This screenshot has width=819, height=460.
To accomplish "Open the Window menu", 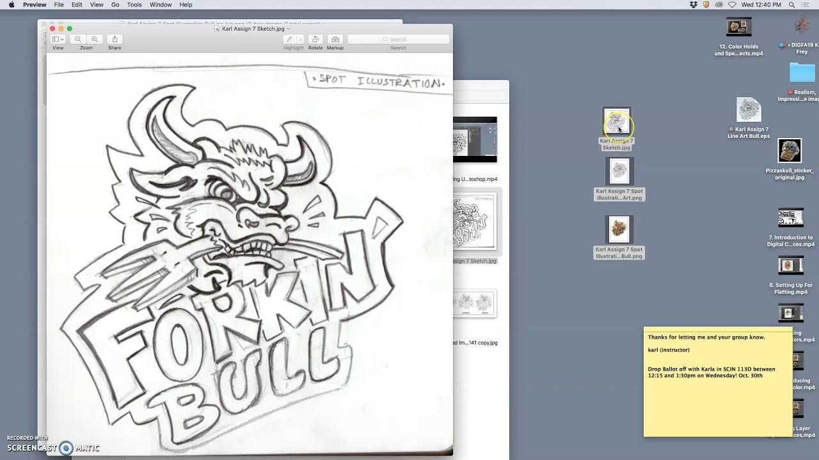I will pyautogui.click(x=161, y=4).
